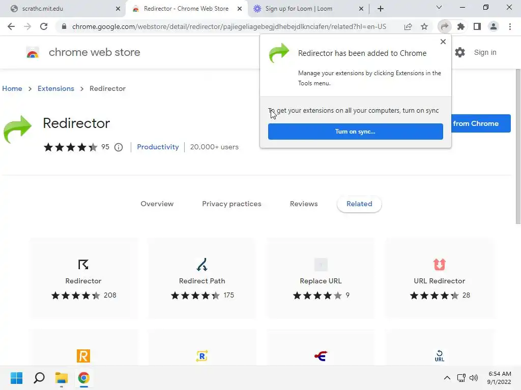Screen dimensions: 521x390
Task: Click the Remove from Chrome button
Action: (x=481, y=123)
